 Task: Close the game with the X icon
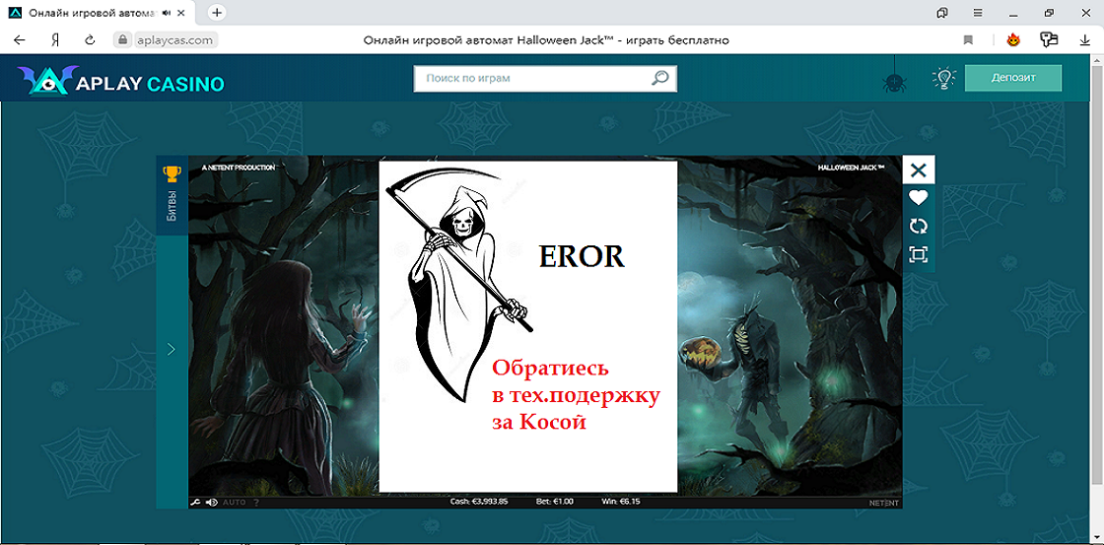pos(918,170)
